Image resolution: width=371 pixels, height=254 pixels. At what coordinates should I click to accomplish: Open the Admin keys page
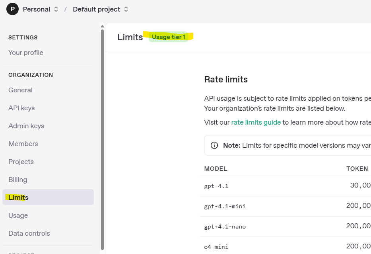click(26, 126)
